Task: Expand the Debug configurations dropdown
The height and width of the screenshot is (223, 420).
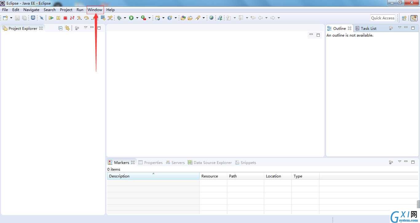Action: [x=125, y=18]
